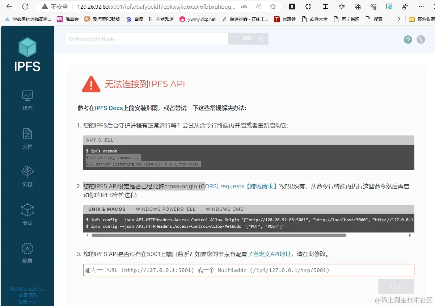435x306 pixels.
Task: Open the browser Settings and more menu
Action: 421,7
